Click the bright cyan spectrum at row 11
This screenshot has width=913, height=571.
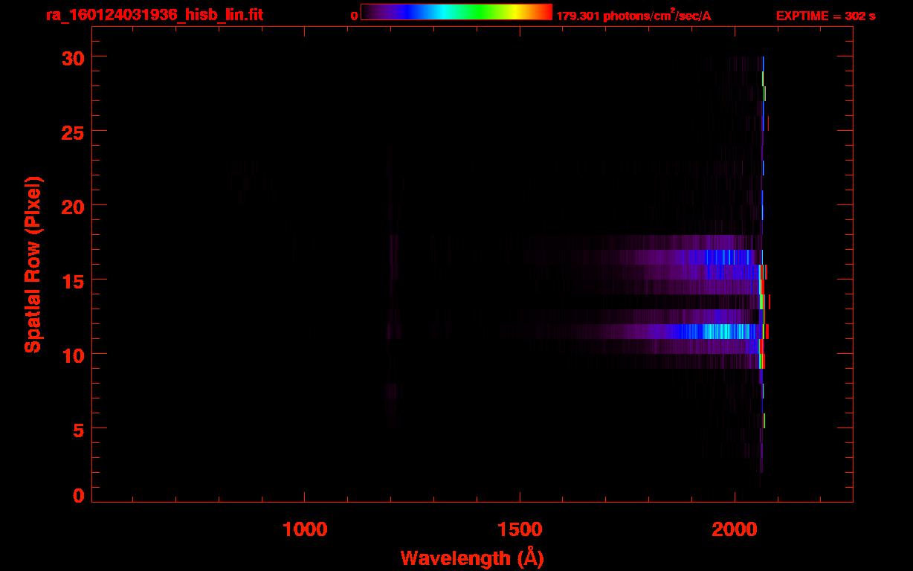click(717, 332)
